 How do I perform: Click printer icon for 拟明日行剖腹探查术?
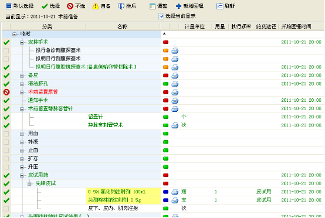175,59
